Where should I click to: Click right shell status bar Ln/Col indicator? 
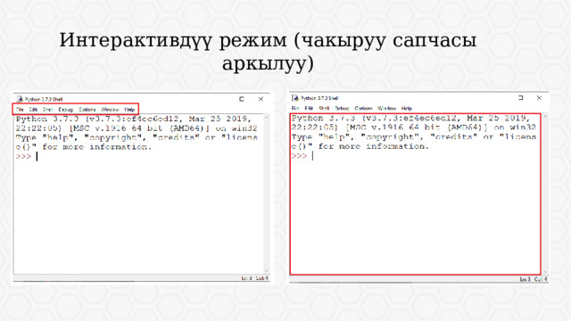click(534, 279)
